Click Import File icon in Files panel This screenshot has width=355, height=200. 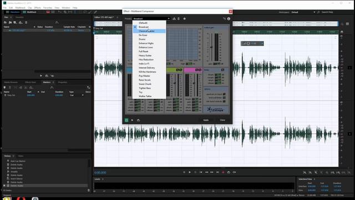tap(10, 22)
